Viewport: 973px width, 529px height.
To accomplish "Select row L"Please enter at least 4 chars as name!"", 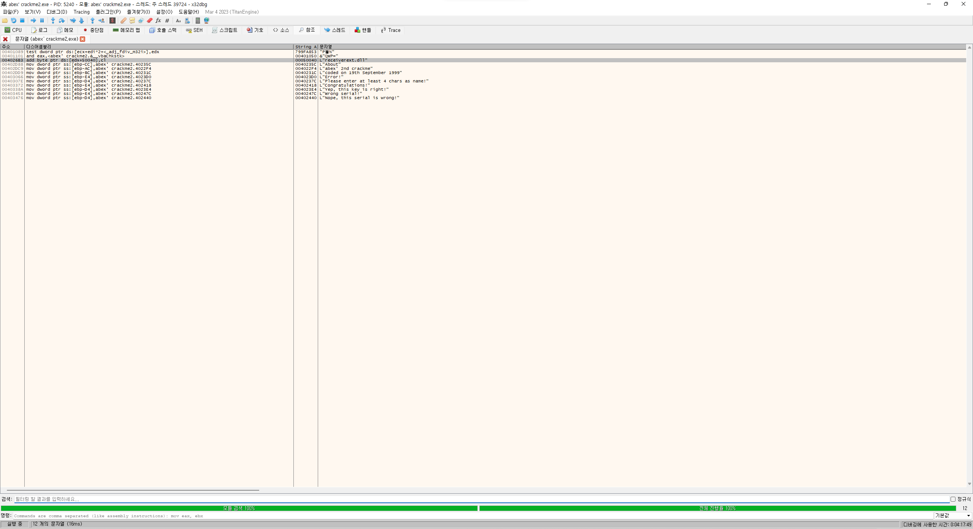I will click(483, 81).
